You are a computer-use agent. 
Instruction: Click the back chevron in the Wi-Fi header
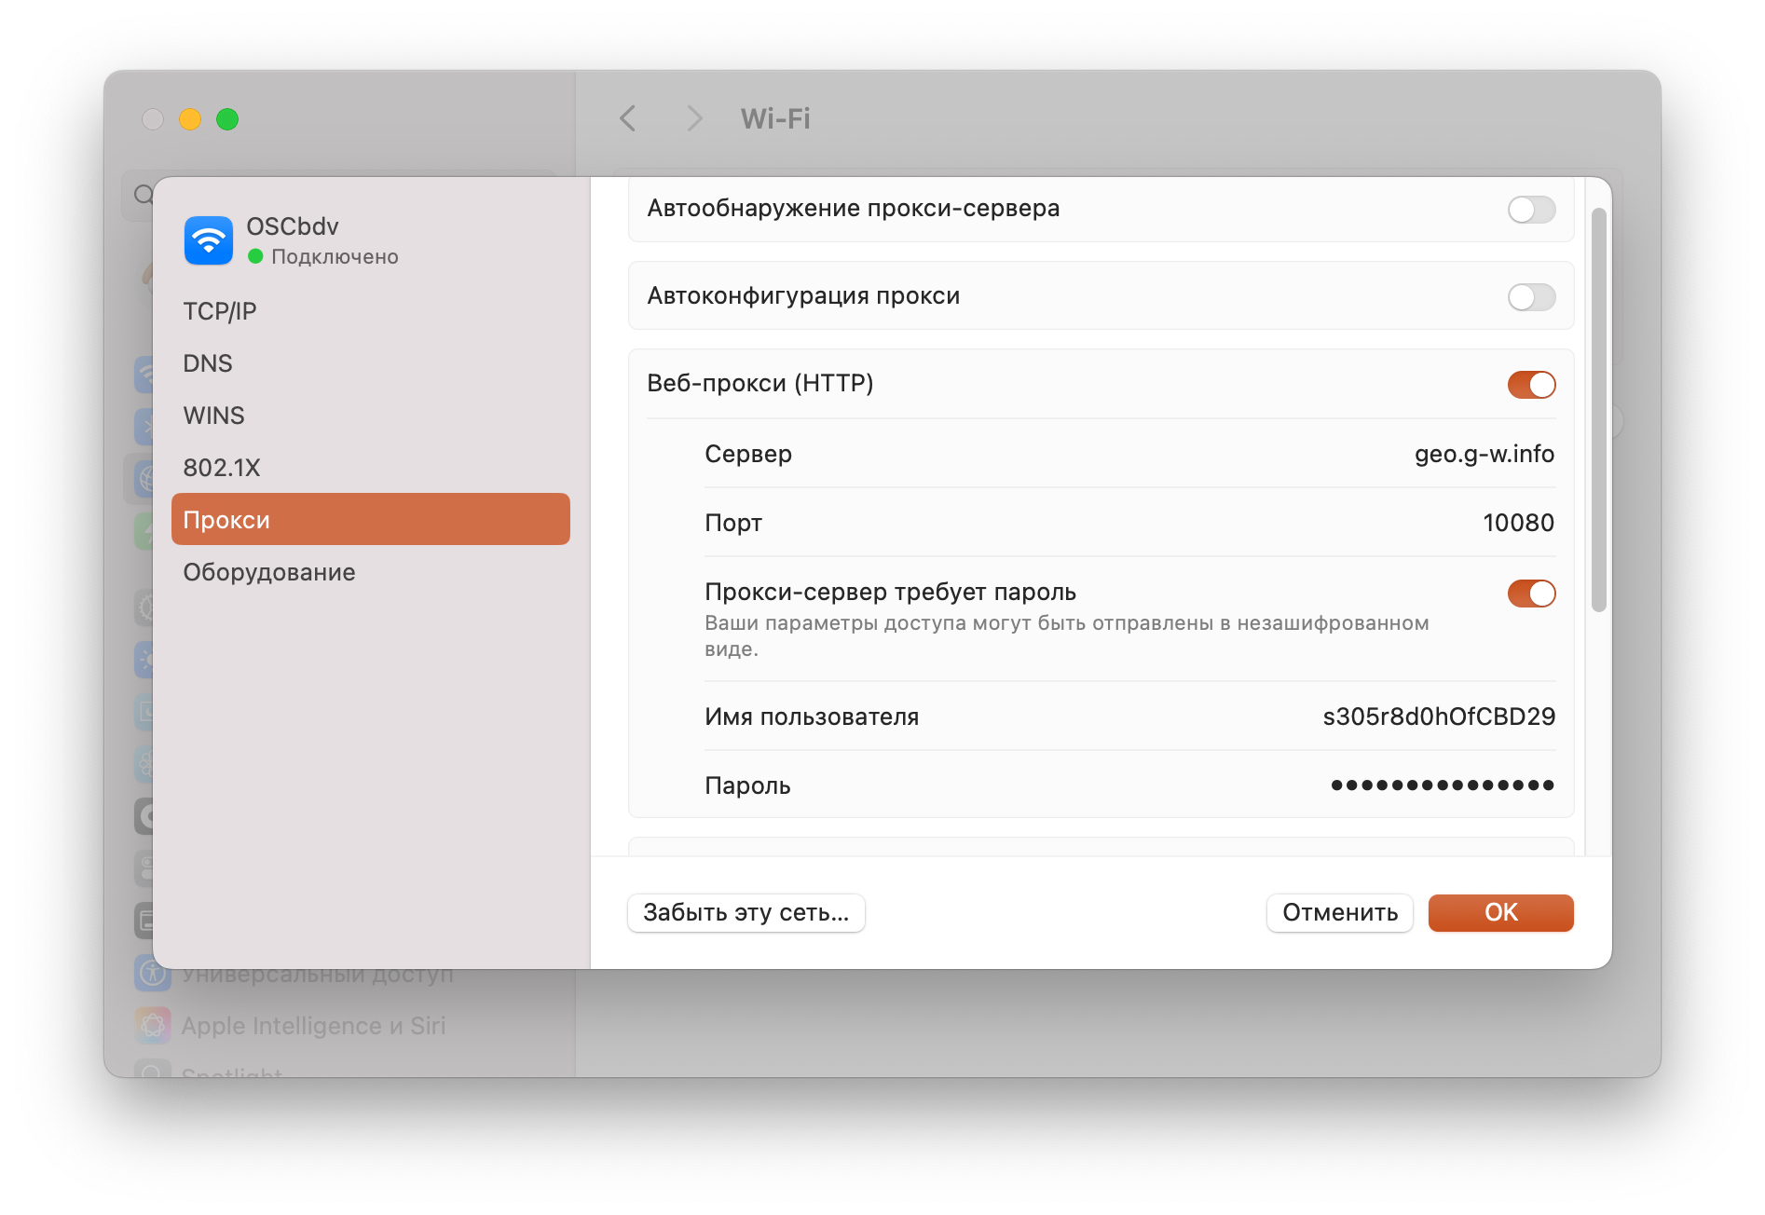(x=628, y=118)
